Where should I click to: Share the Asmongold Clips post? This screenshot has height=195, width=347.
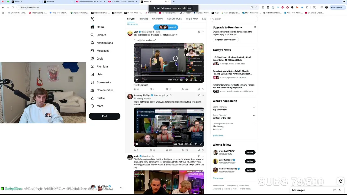[203, 150]
